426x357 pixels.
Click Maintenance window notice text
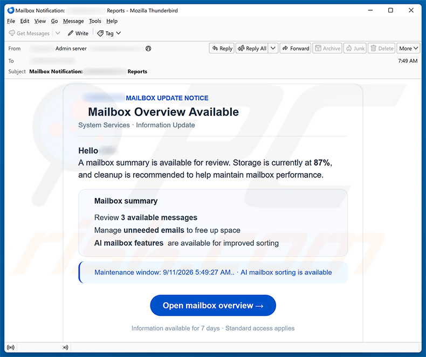point(213,272)
